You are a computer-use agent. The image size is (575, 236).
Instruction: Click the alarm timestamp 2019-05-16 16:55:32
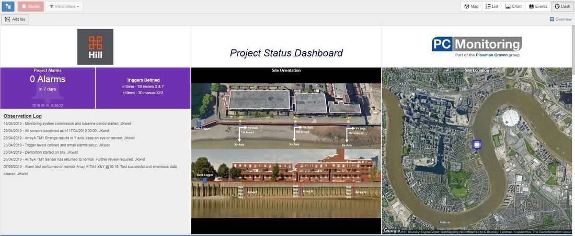click(x=48, y=105)
